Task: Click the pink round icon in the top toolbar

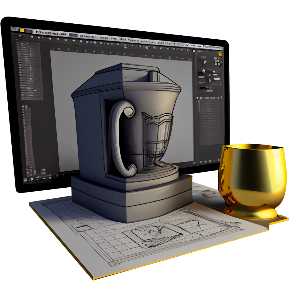Action: 147,47
